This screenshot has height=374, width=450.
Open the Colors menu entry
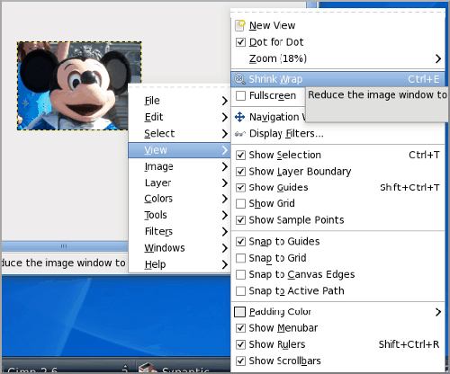179,199
